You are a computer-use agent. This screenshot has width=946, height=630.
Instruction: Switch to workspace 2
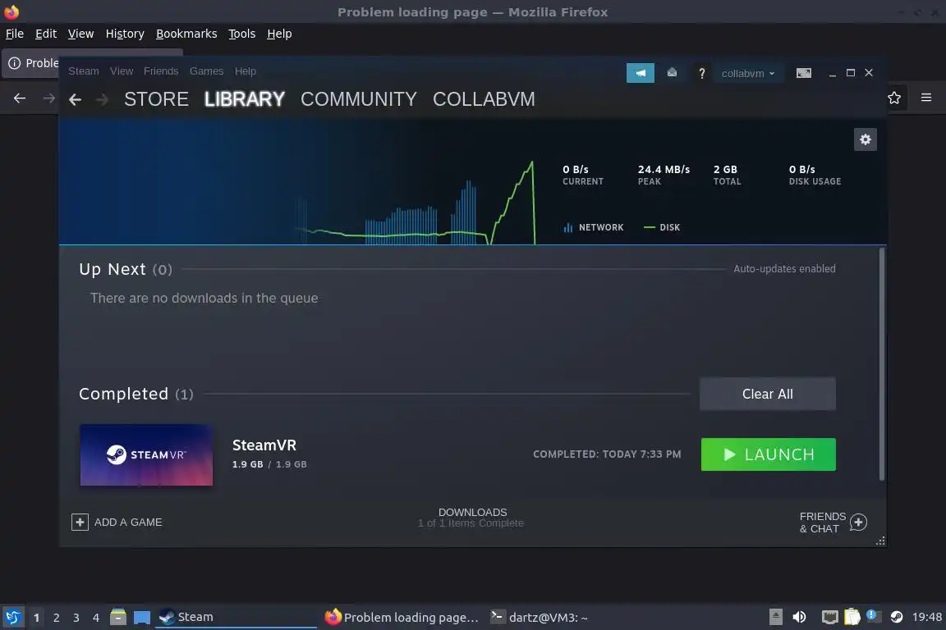(56, 618)
